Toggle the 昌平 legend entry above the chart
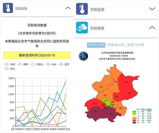This screenshot has height=133, width=159. (65, 64)
